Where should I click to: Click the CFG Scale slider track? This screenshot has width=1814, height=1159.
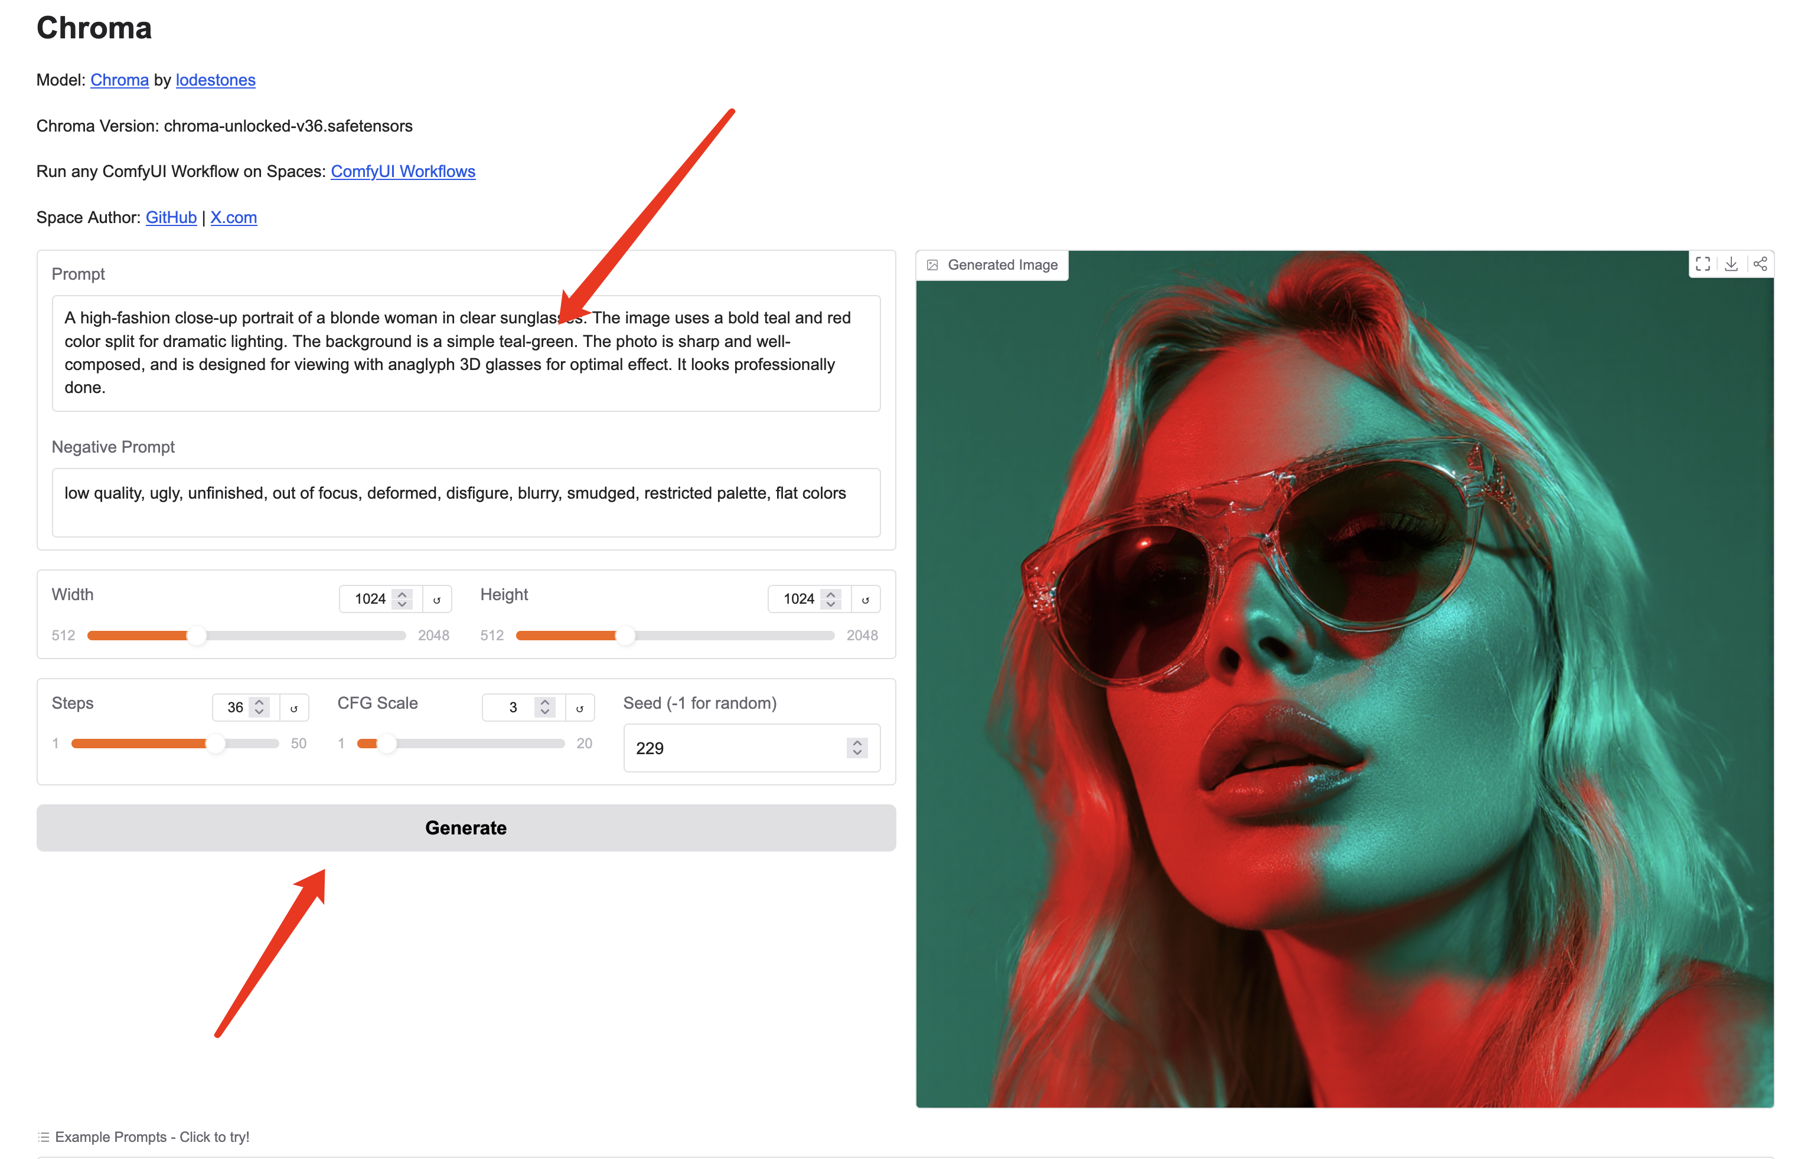point(460,744)
